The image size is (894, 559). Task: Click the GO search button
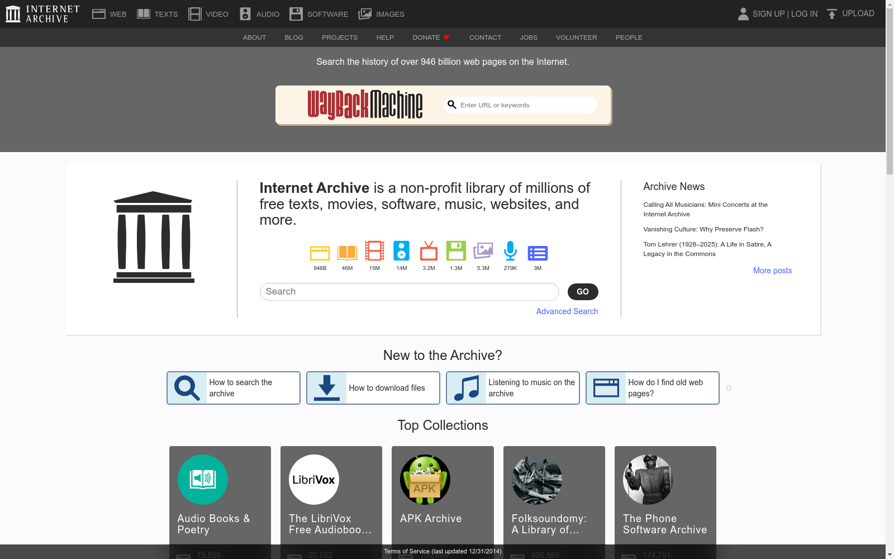tap(583, 292)
